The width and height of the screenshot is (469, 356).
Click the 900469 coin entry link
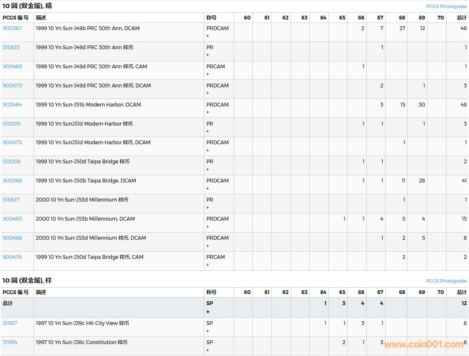click(x=12, y=67)
